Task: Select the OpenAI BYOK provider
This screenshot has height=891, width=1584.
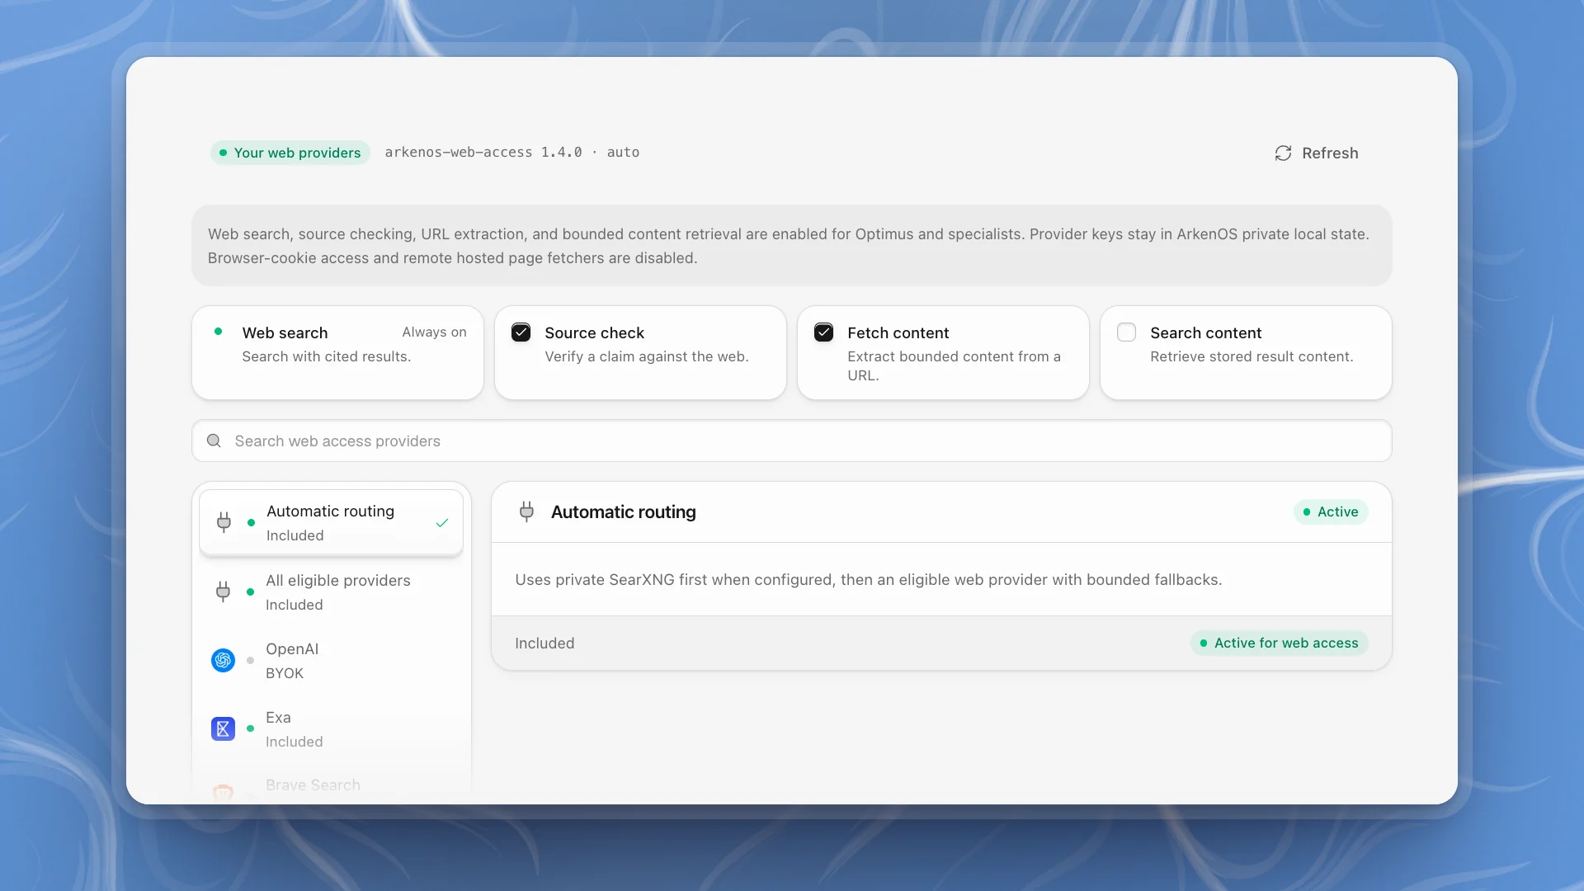Action: click(x=331, y=660)
